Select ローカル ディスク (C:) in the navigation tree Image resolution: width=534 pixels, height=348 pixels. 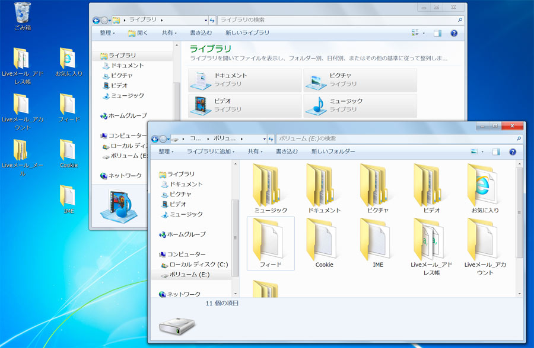(x=194, y=265)
